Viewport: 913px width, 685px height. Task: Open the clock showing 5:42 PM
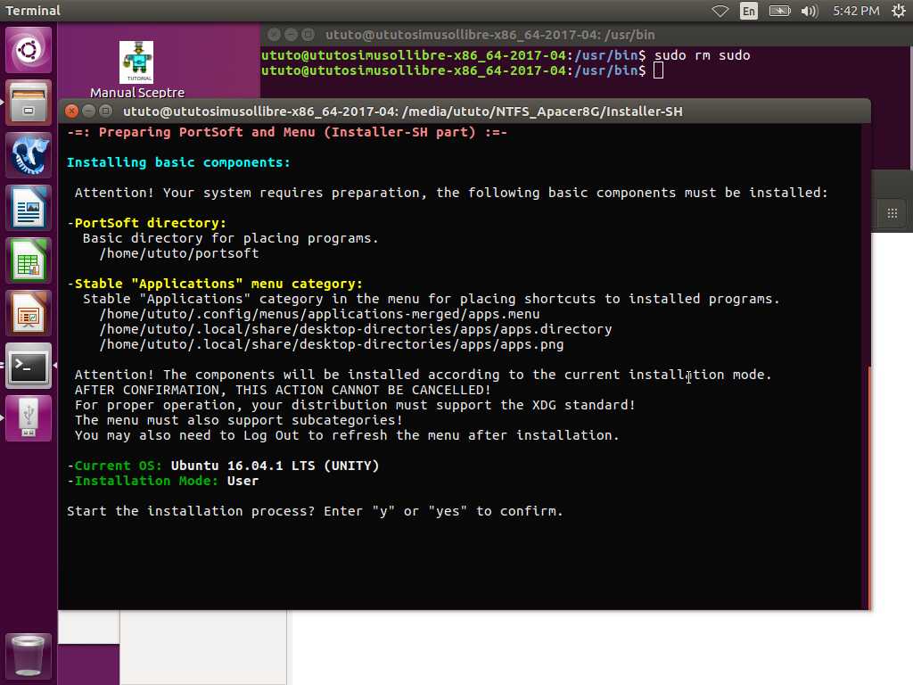pos(856,11)
